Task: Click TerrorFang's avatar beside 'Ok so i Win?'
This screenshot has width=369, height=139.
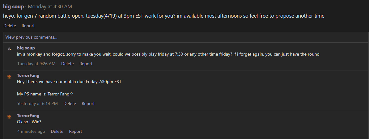Action: pos(10,116)
